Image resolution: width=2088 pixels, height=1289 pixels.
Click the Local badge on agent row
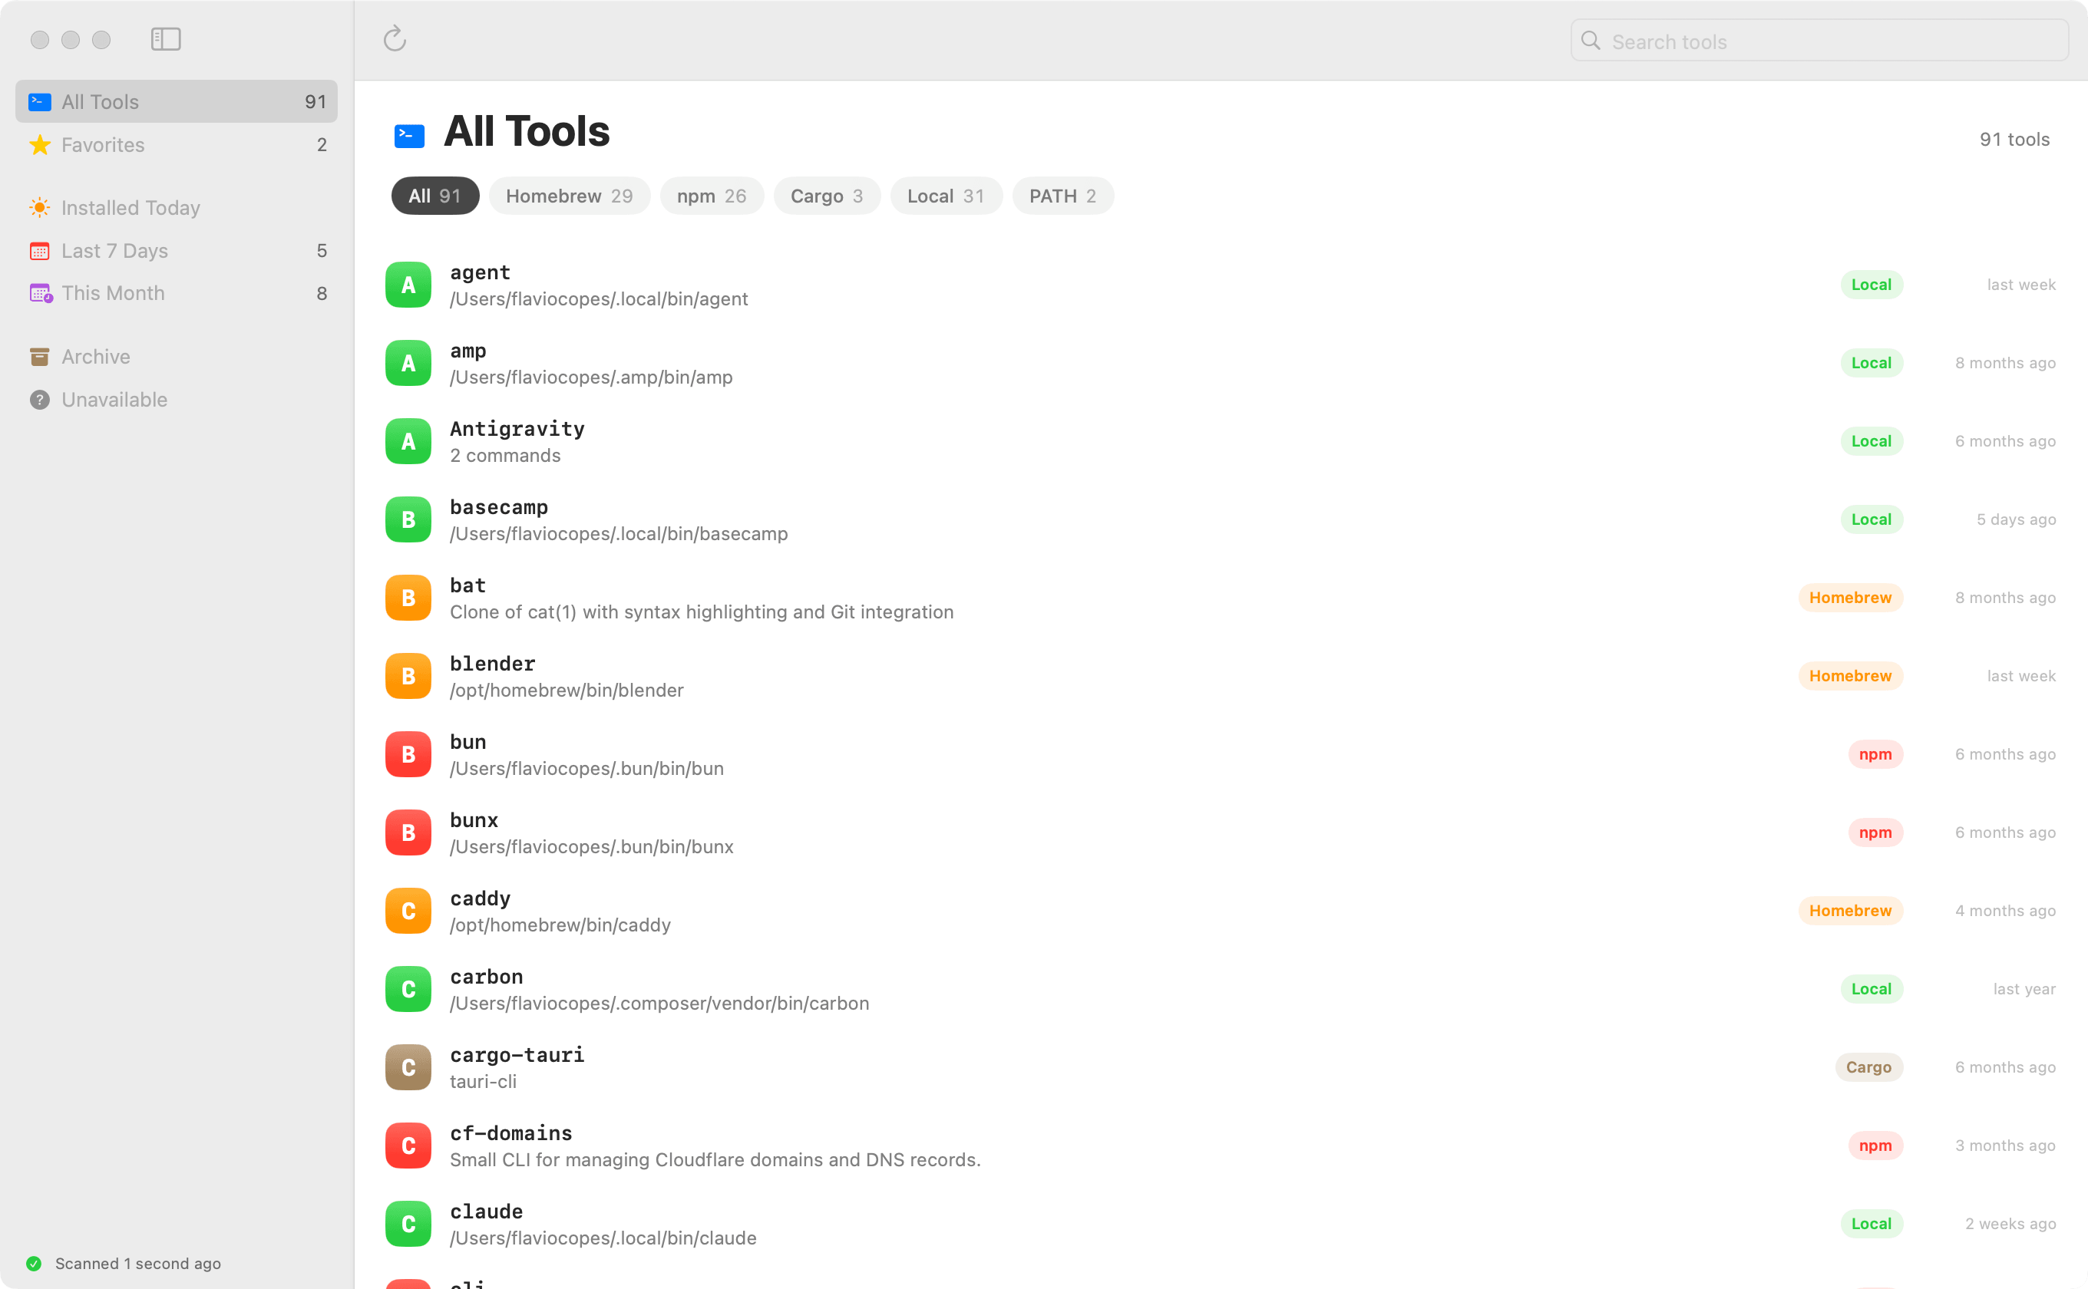pyautogui.click(x=1872, y=285)
